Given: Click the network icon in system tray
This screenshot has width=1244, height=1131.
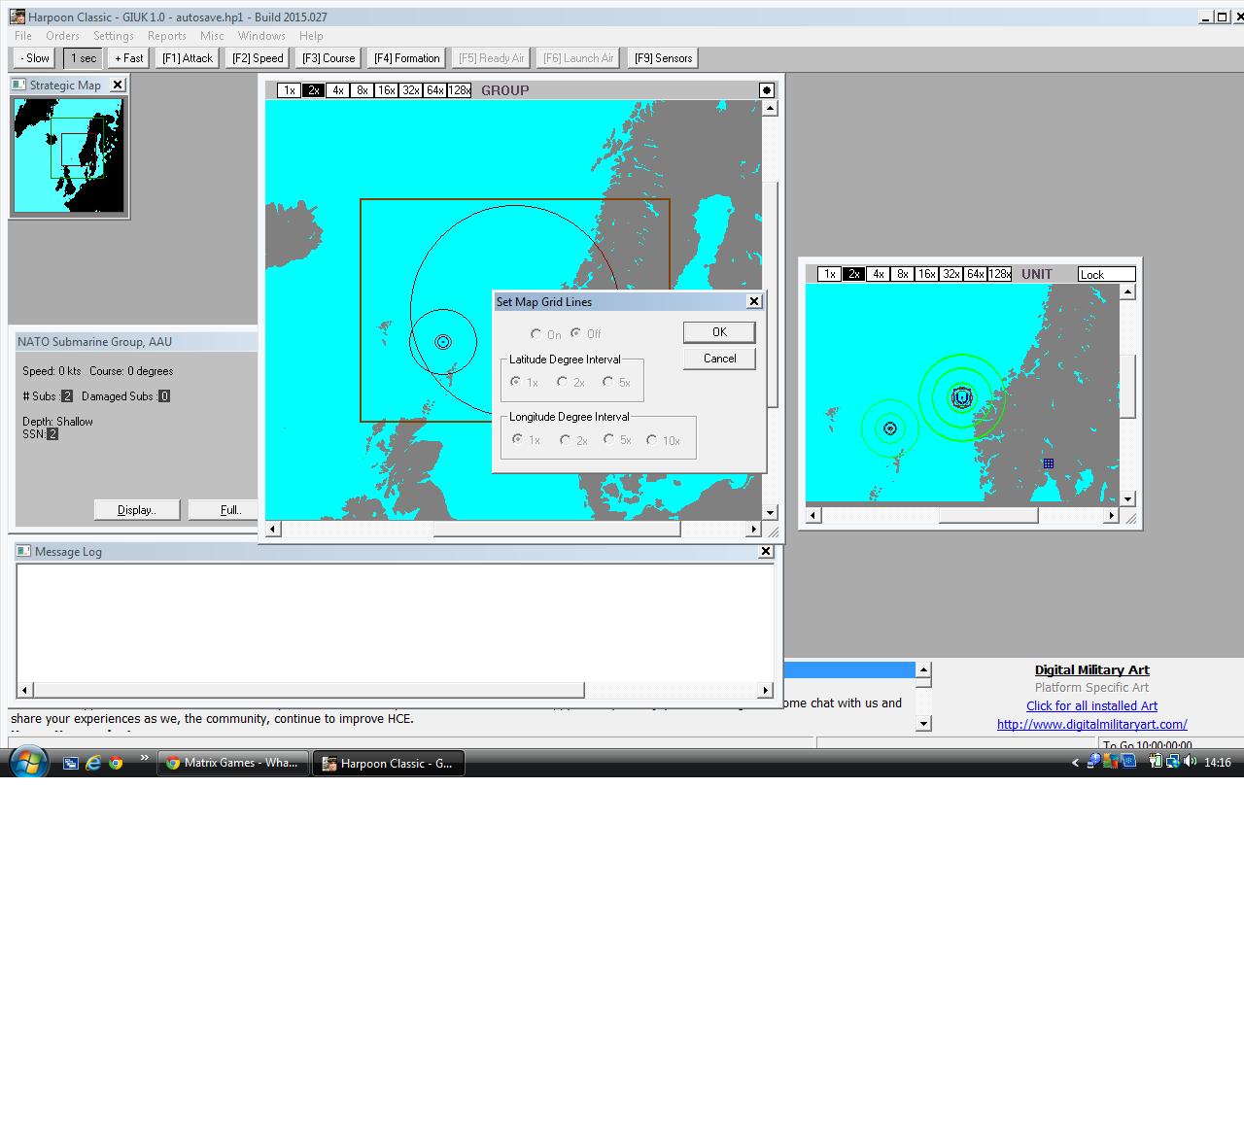Looking at the screenshot, I should click(x=1173, y=762).
